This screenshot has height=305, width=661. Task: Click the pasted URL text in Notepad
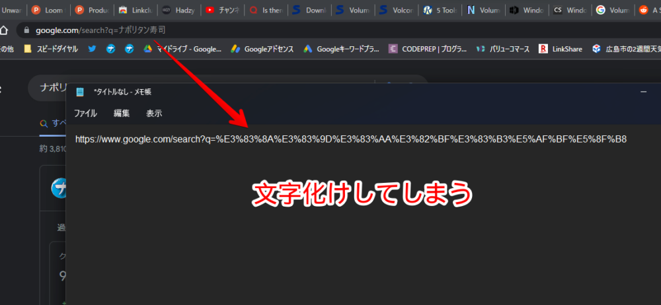[350, 139]
